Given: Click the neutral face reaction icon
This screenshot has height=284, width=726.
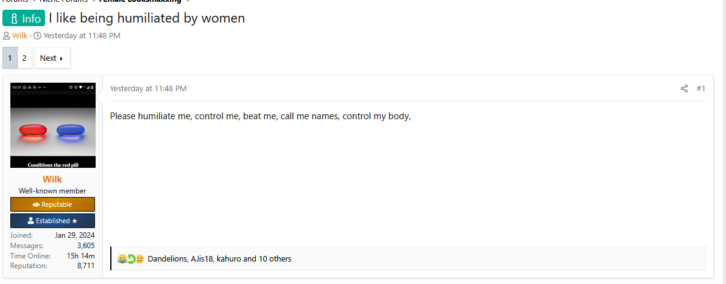Looking at the screenshot, I should (x=139, y=259).
